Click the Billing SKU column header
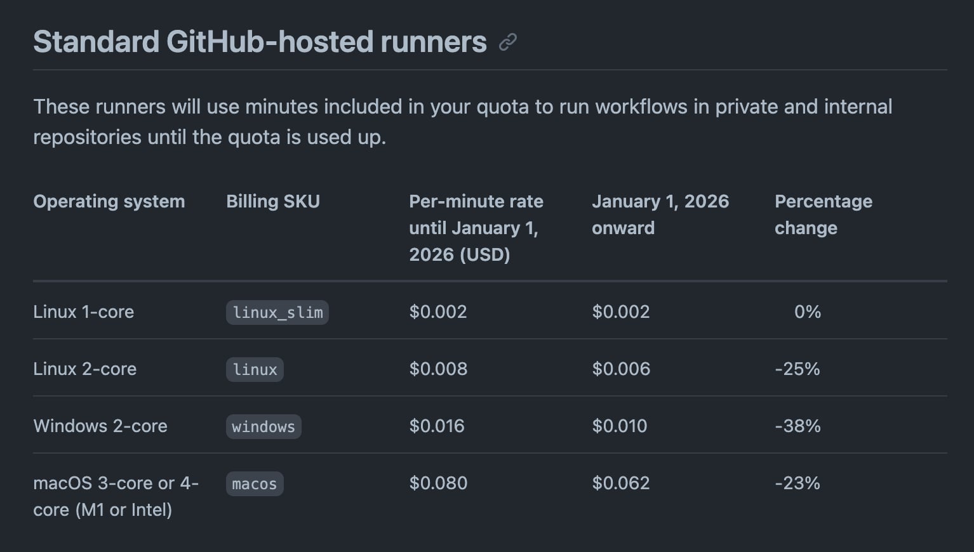The image size is (974, 552). [x=273, y=201]
